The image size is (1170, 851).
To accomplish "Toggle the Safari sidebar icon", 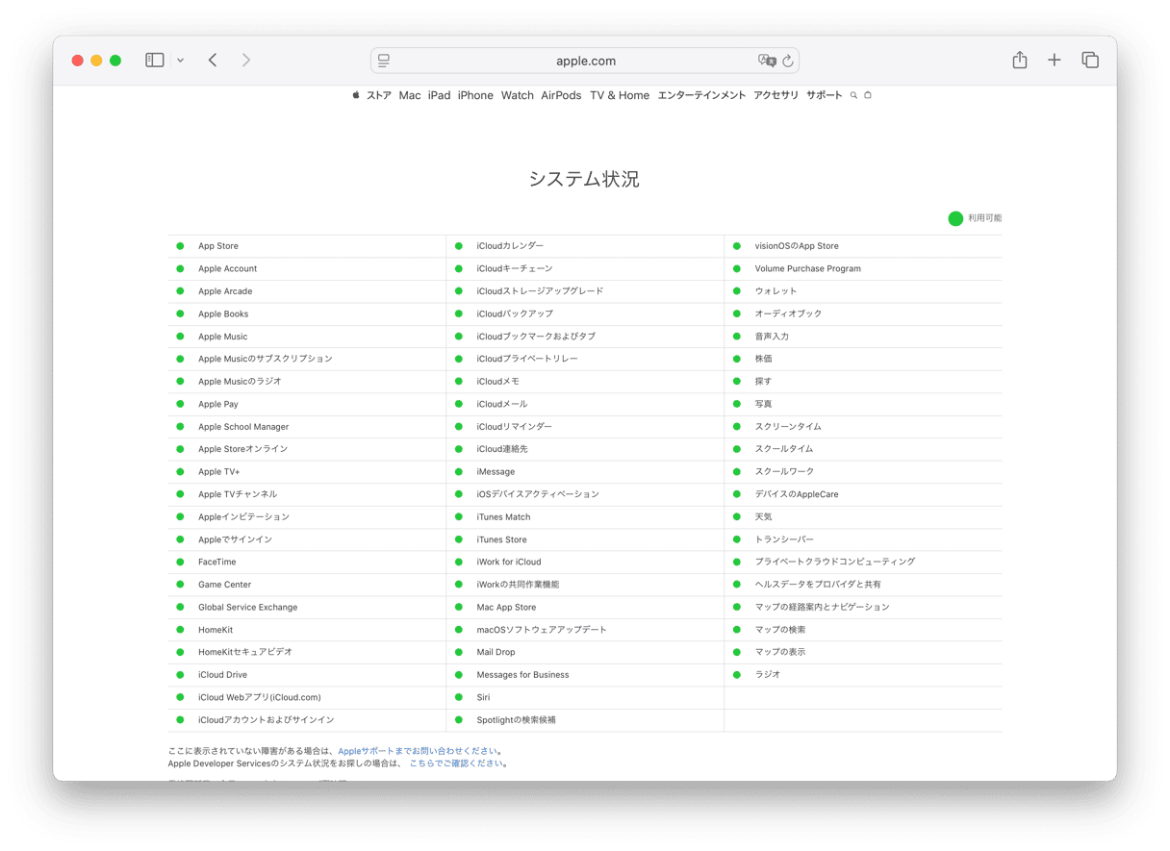I will click(155, 61).
